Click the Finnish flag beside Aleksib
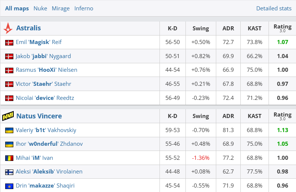Screen dimensions: 296x192 [9, 172]
